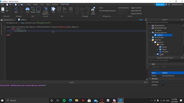Switch to the TEST ribbon tab

[42, 5]
